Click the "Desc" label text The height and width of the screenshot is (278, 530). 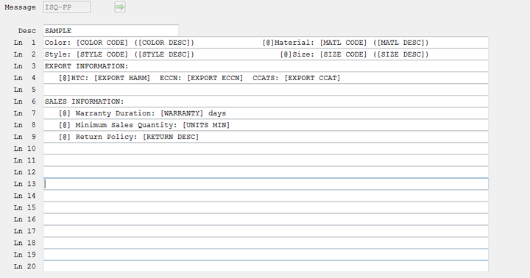tap(27, 31)
